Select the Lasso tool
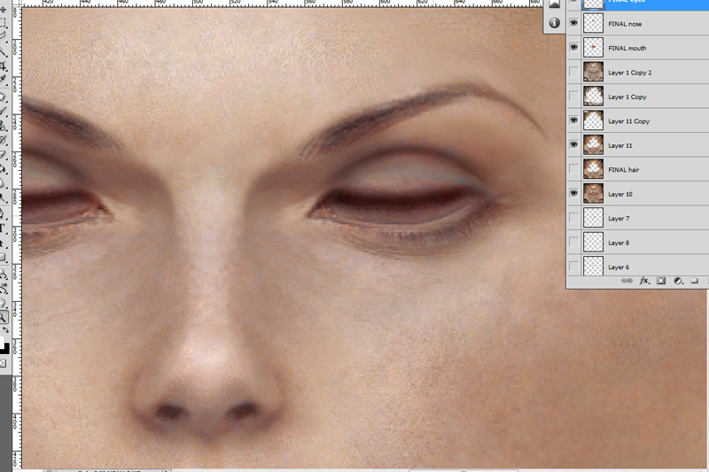The height and width of the screenshot is (472, 709). 3,35
